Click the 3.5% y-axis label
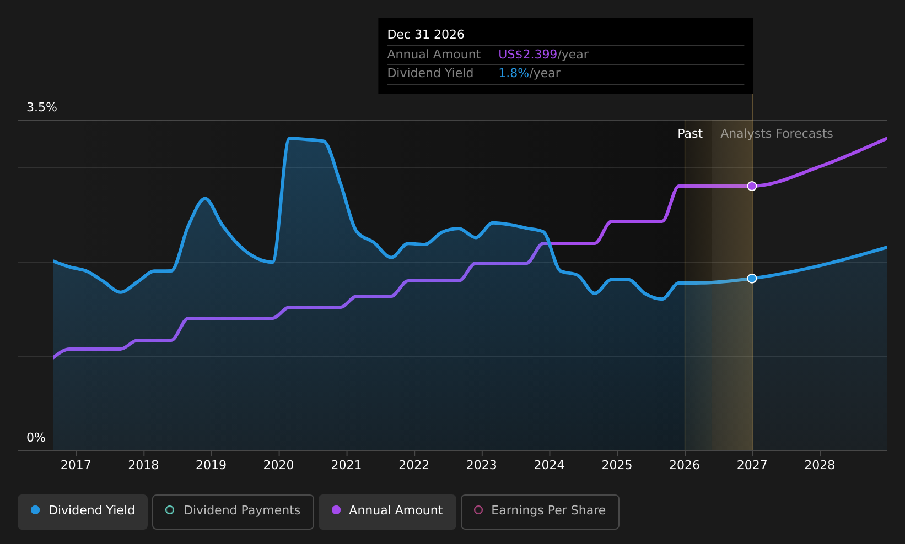The width and height of the screenshot is (905, 544). click(x=42, y=107)
